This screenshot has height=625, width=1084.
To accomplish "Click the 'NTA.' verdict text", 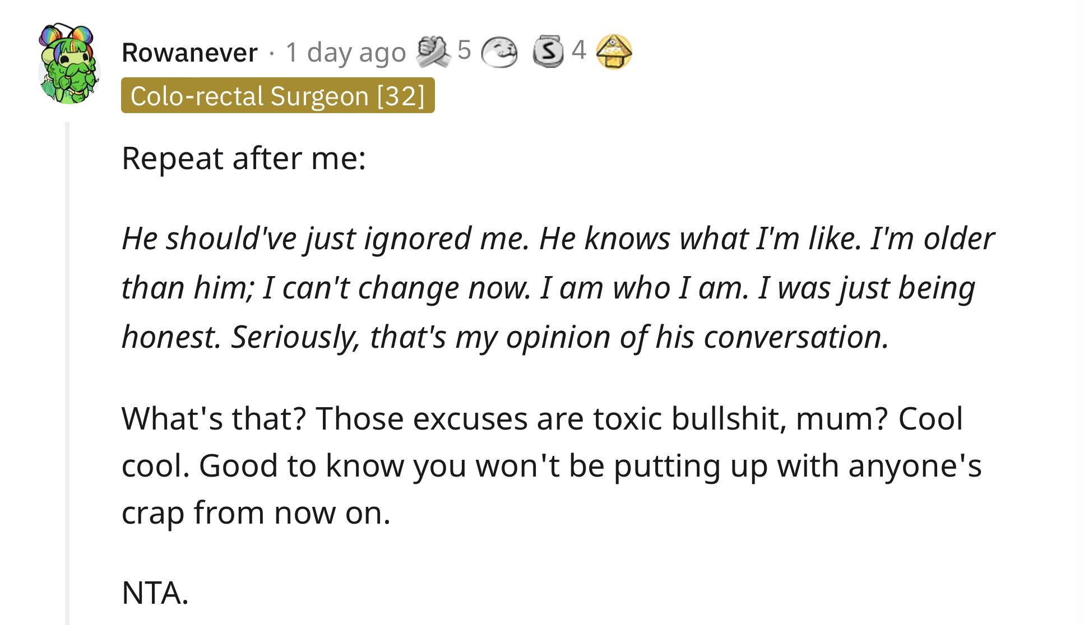I will 155,593.
